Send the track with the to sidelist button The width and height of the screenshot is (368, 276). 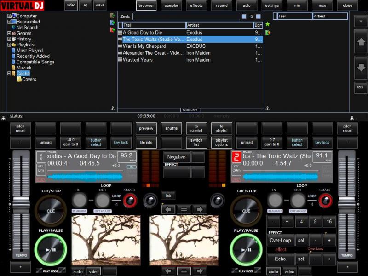[196, 128]
